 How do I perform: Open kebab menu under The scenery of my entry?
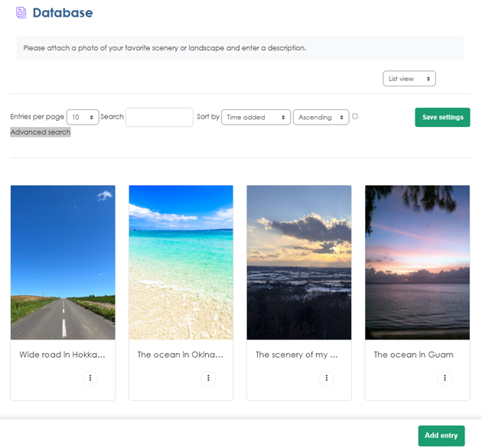pos(327,378)
